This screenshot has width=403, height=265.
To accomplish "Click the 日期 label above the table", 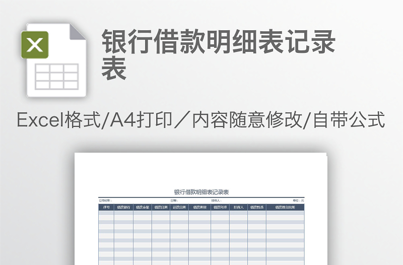I will [174, 201].
